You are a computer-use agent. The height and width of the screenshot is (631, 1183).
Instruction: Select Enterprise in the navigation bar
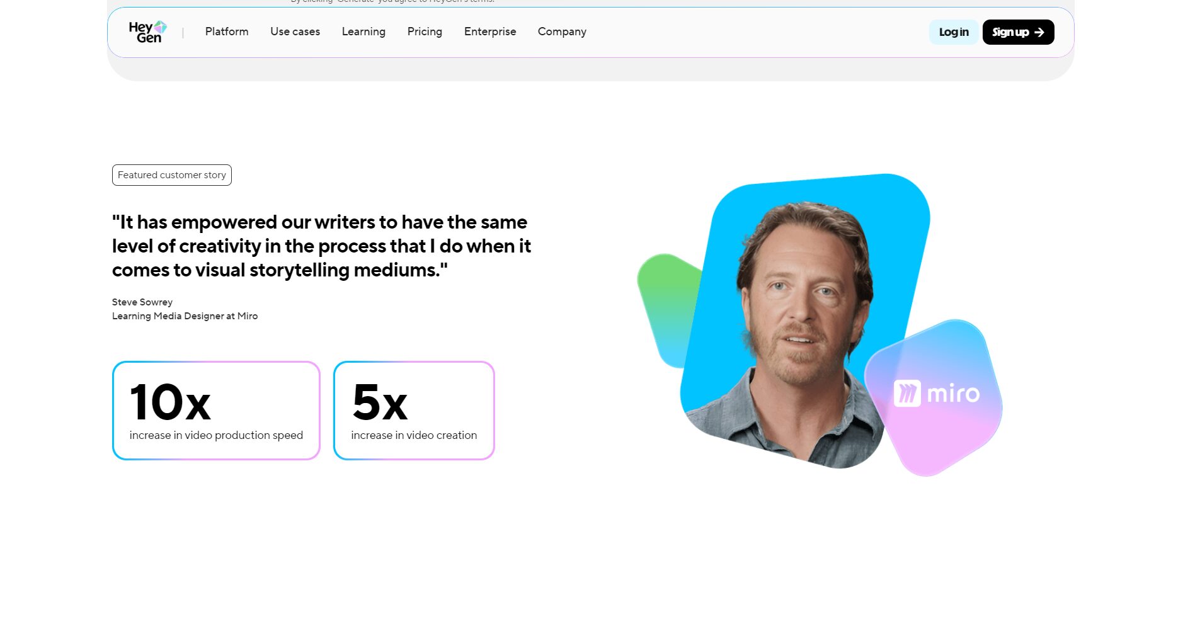490,31
